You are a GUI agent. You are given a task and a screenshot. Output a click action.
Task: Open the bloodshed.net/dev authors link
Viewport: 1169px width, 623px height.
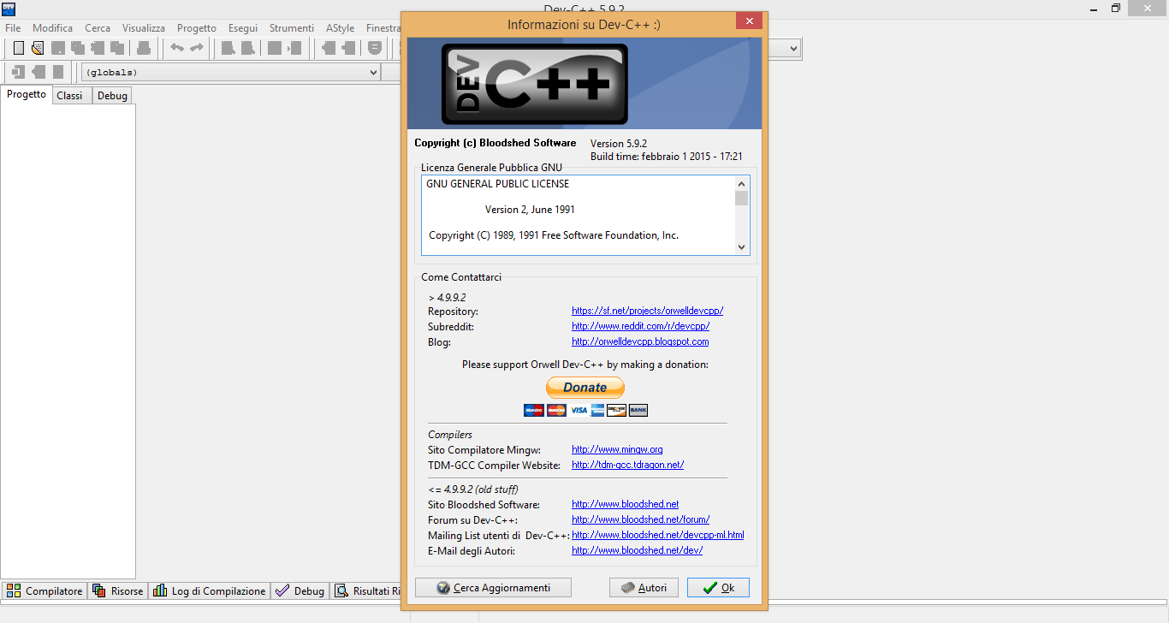tap(638, 551)
